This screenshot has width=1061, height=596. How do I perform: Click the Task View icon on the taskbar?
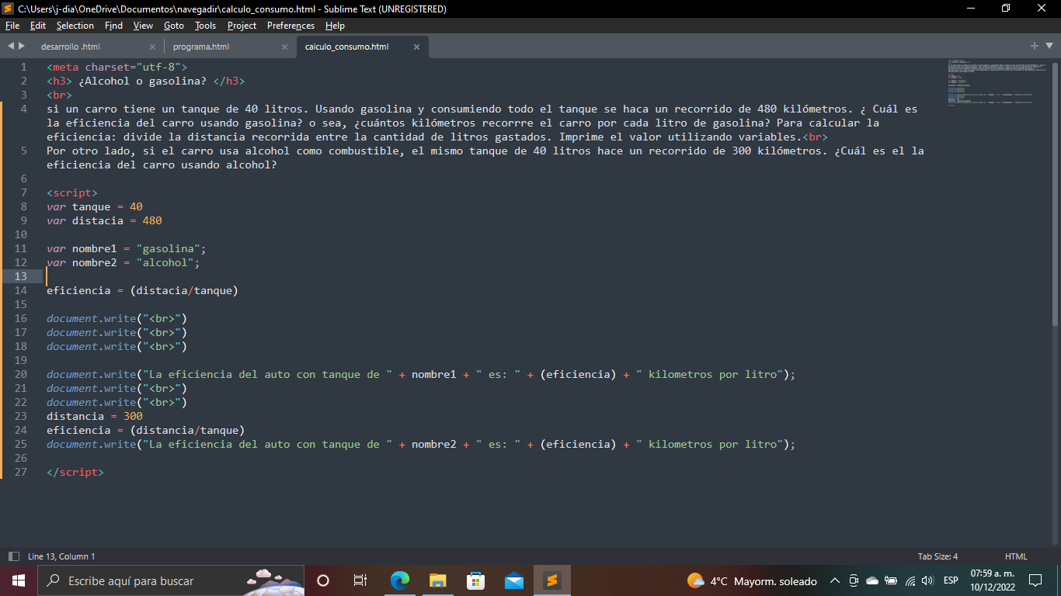coord(360,580)
